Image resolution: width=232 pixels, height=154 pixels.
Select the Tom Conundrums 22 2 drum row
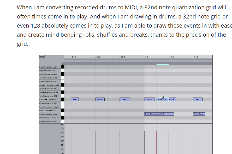point(50,96)
